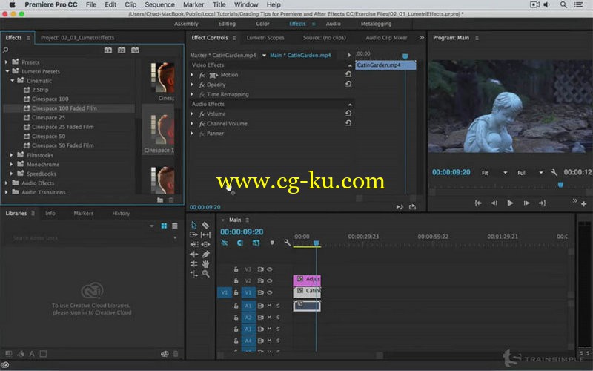Viewport: 593px width, 371px height.
Task: Open the Full playback resolution dropdown
Action: click(x=530, y=173)
